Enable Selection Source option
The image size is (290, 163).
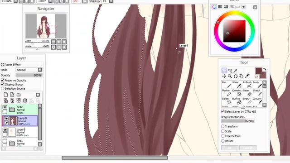tap(3, 89)
